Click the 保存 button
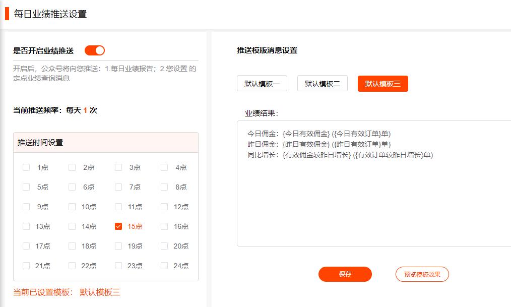Image resolution: width=511 pixels, height=307 pixels. point(345,274)
